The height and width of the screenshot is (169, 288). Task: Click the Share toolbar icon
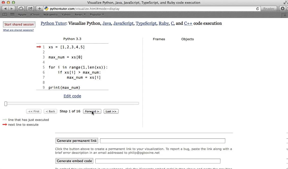coord(30,9)
